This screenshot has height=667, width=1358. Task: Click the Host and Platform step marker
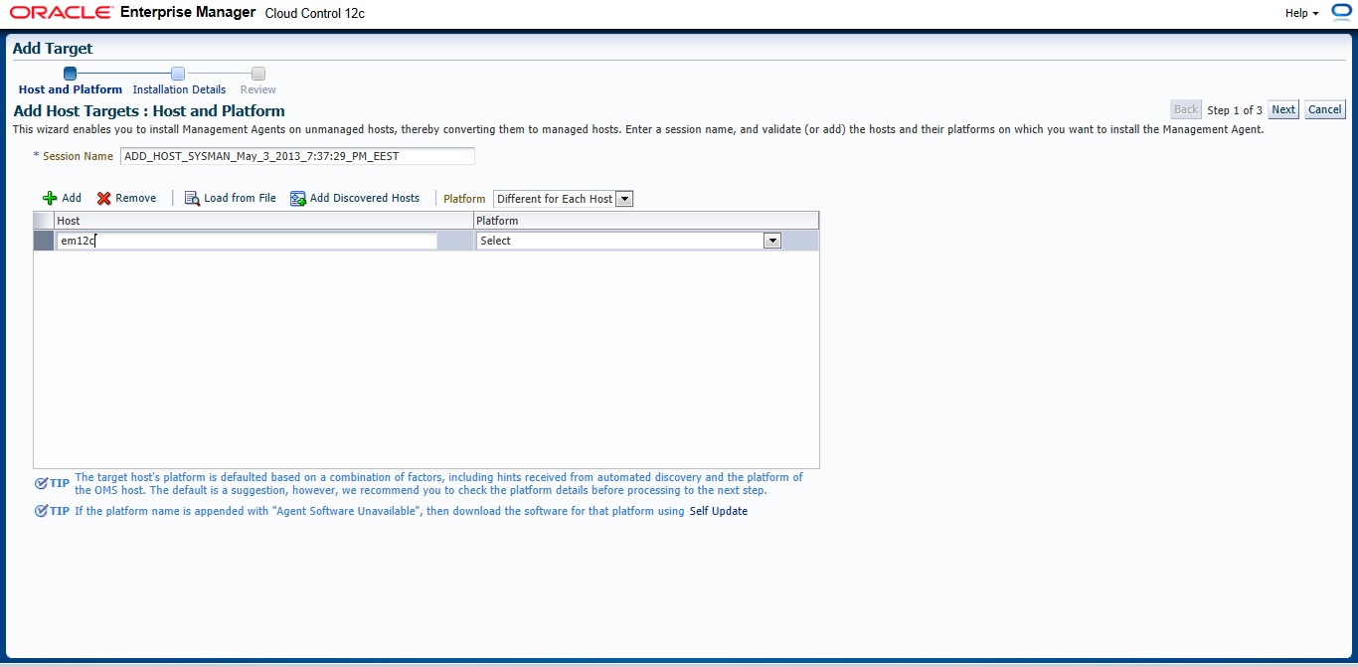point(70,74)
